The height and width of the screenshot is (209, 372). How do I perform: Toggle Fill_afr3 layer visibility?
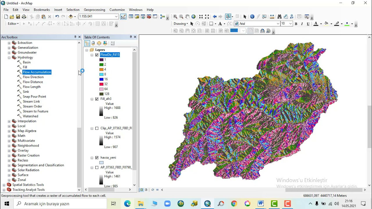click(x=97, y=99)
